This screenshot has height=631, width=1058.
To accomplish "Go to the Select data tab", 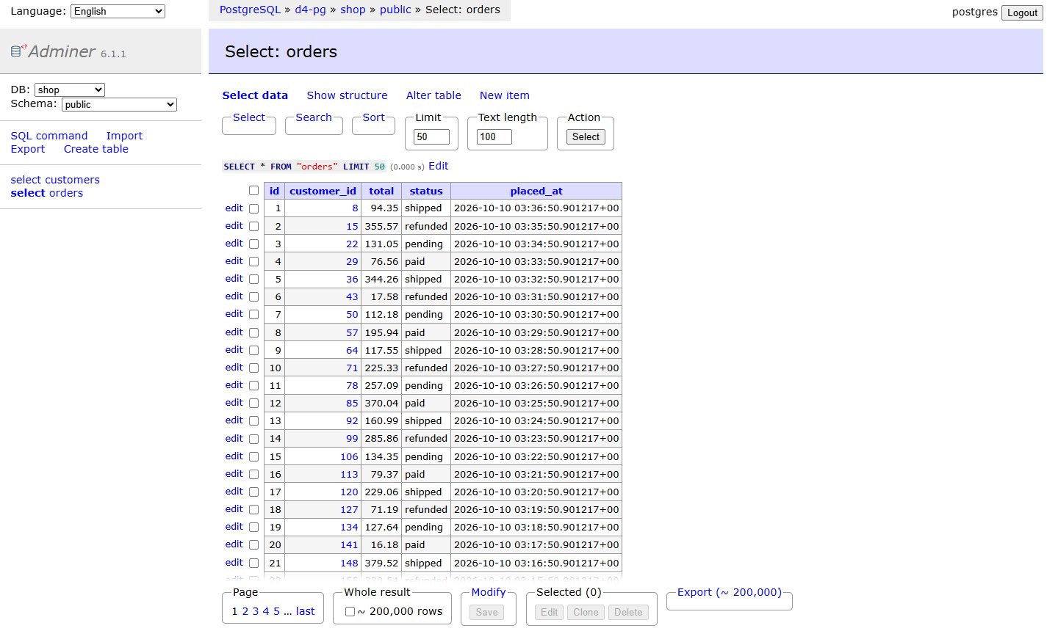I will [x=255, y=95].
